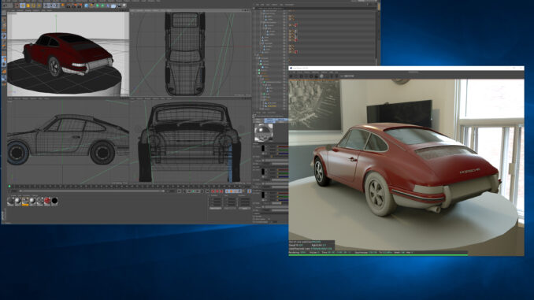Viewport: 534px width, 300px height.
Task: Open the first green generator icon in toolbar
Action: (98, 6)
